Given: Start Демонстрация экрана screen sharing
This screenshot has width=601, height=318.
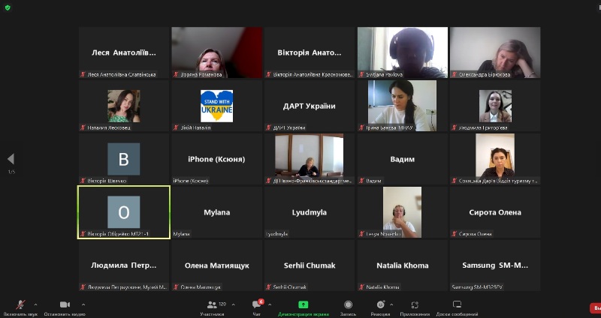Looking at the screenshot, I should tap(304, 307).
